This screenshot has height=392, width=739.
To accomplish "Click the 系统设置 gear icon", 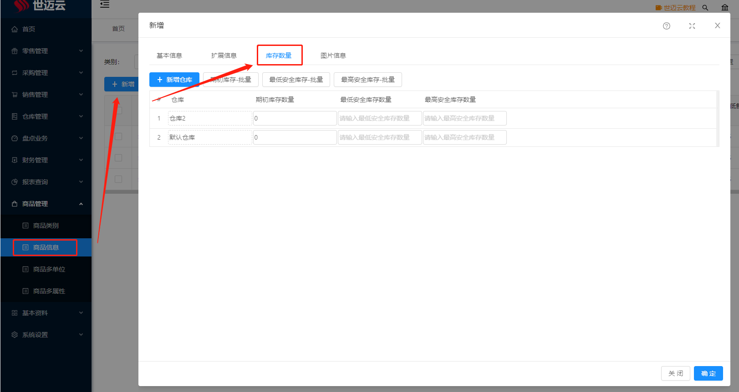I will (x=15, y=335).
